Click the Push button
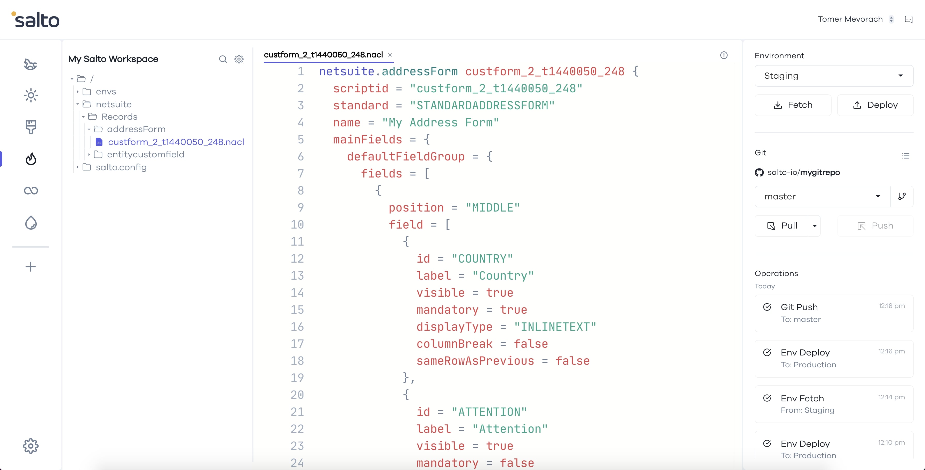This screenshot has width=925, height=470. [x=875, y=226]
